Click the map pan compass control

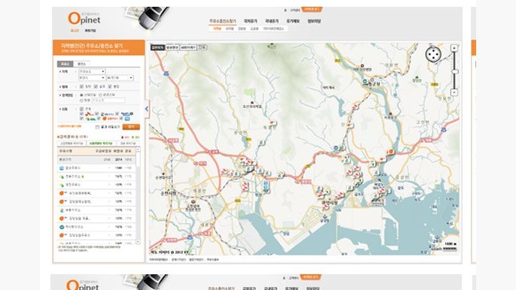click(433, 54)
